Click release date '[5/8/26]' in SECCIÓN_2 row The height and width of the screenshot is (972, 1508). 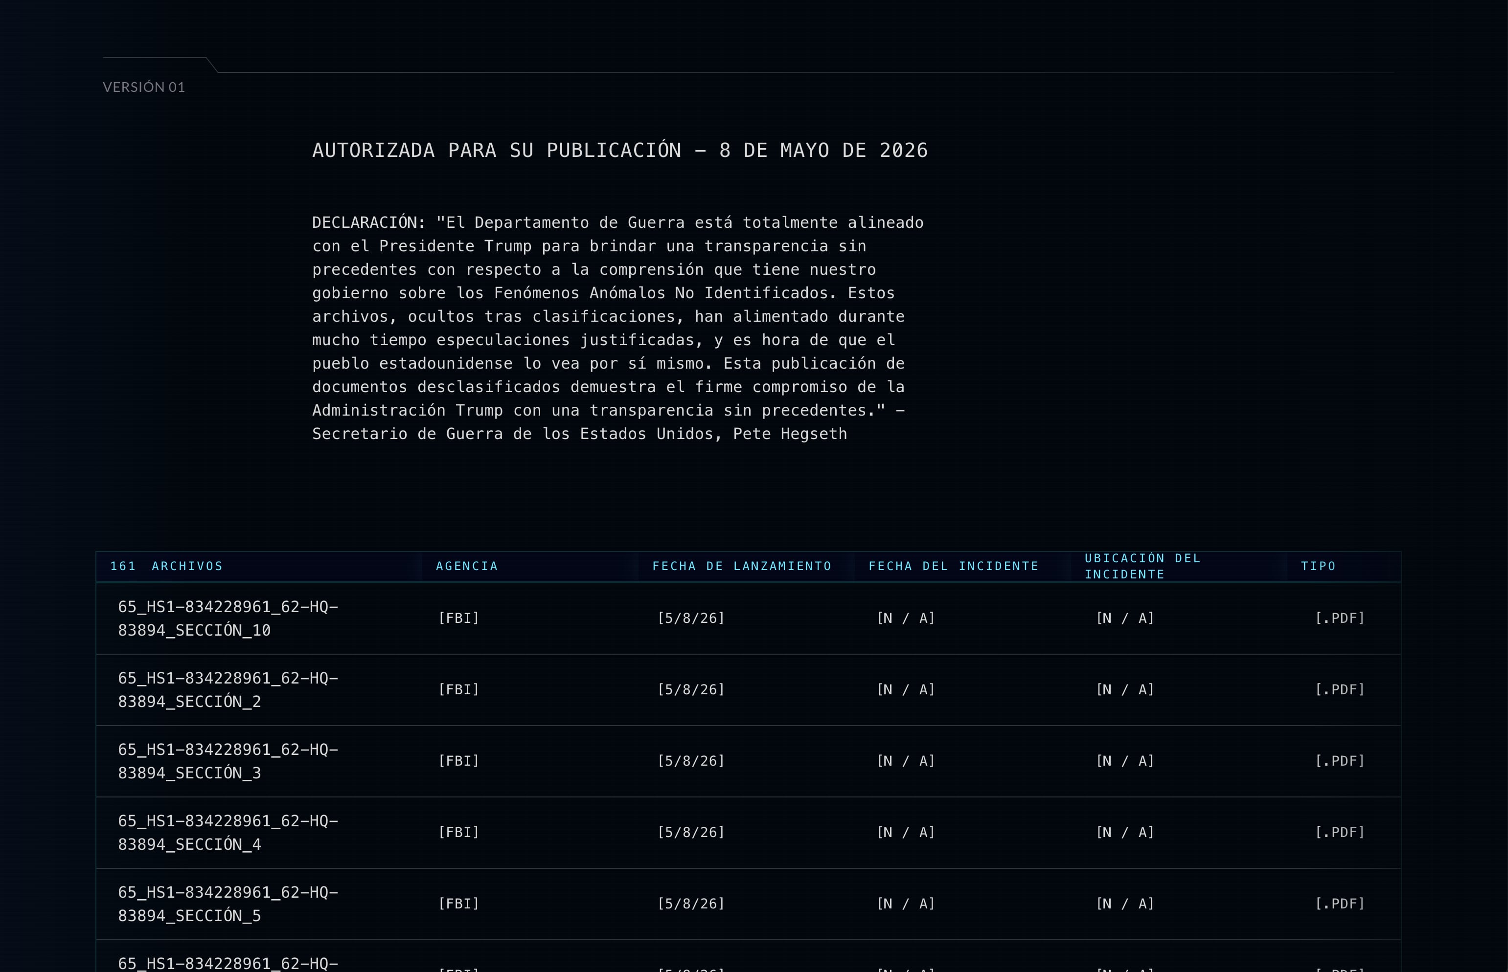tap(691, 689)
